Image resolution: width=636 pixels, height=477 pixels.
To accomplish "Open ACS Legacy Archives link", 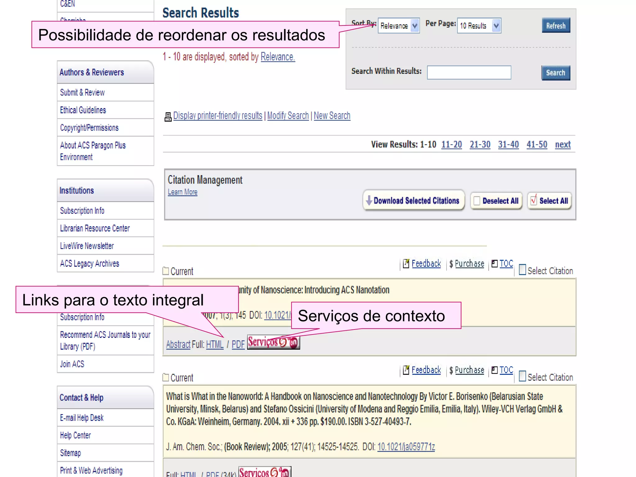I will click(x=89, y=264).
